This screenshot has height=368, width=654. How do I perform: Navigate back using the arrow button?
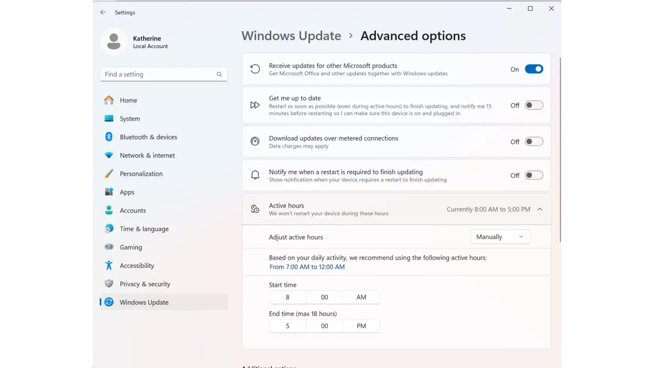click(x=103, y=12)
